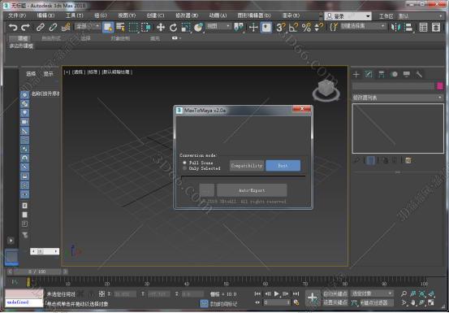Click the Pan View hand icon
This screenshot has width=449, height=313.
click(x=412, y=302)
